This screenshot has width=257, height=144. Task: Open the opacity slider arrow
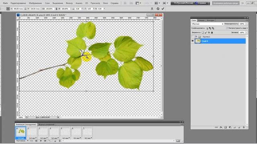tap(246, 24)
